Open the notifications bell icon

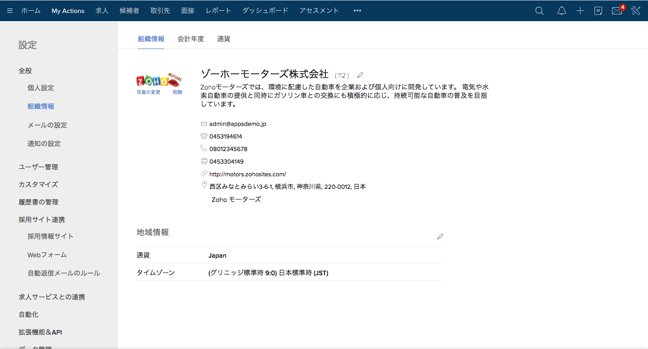[562, 11]
